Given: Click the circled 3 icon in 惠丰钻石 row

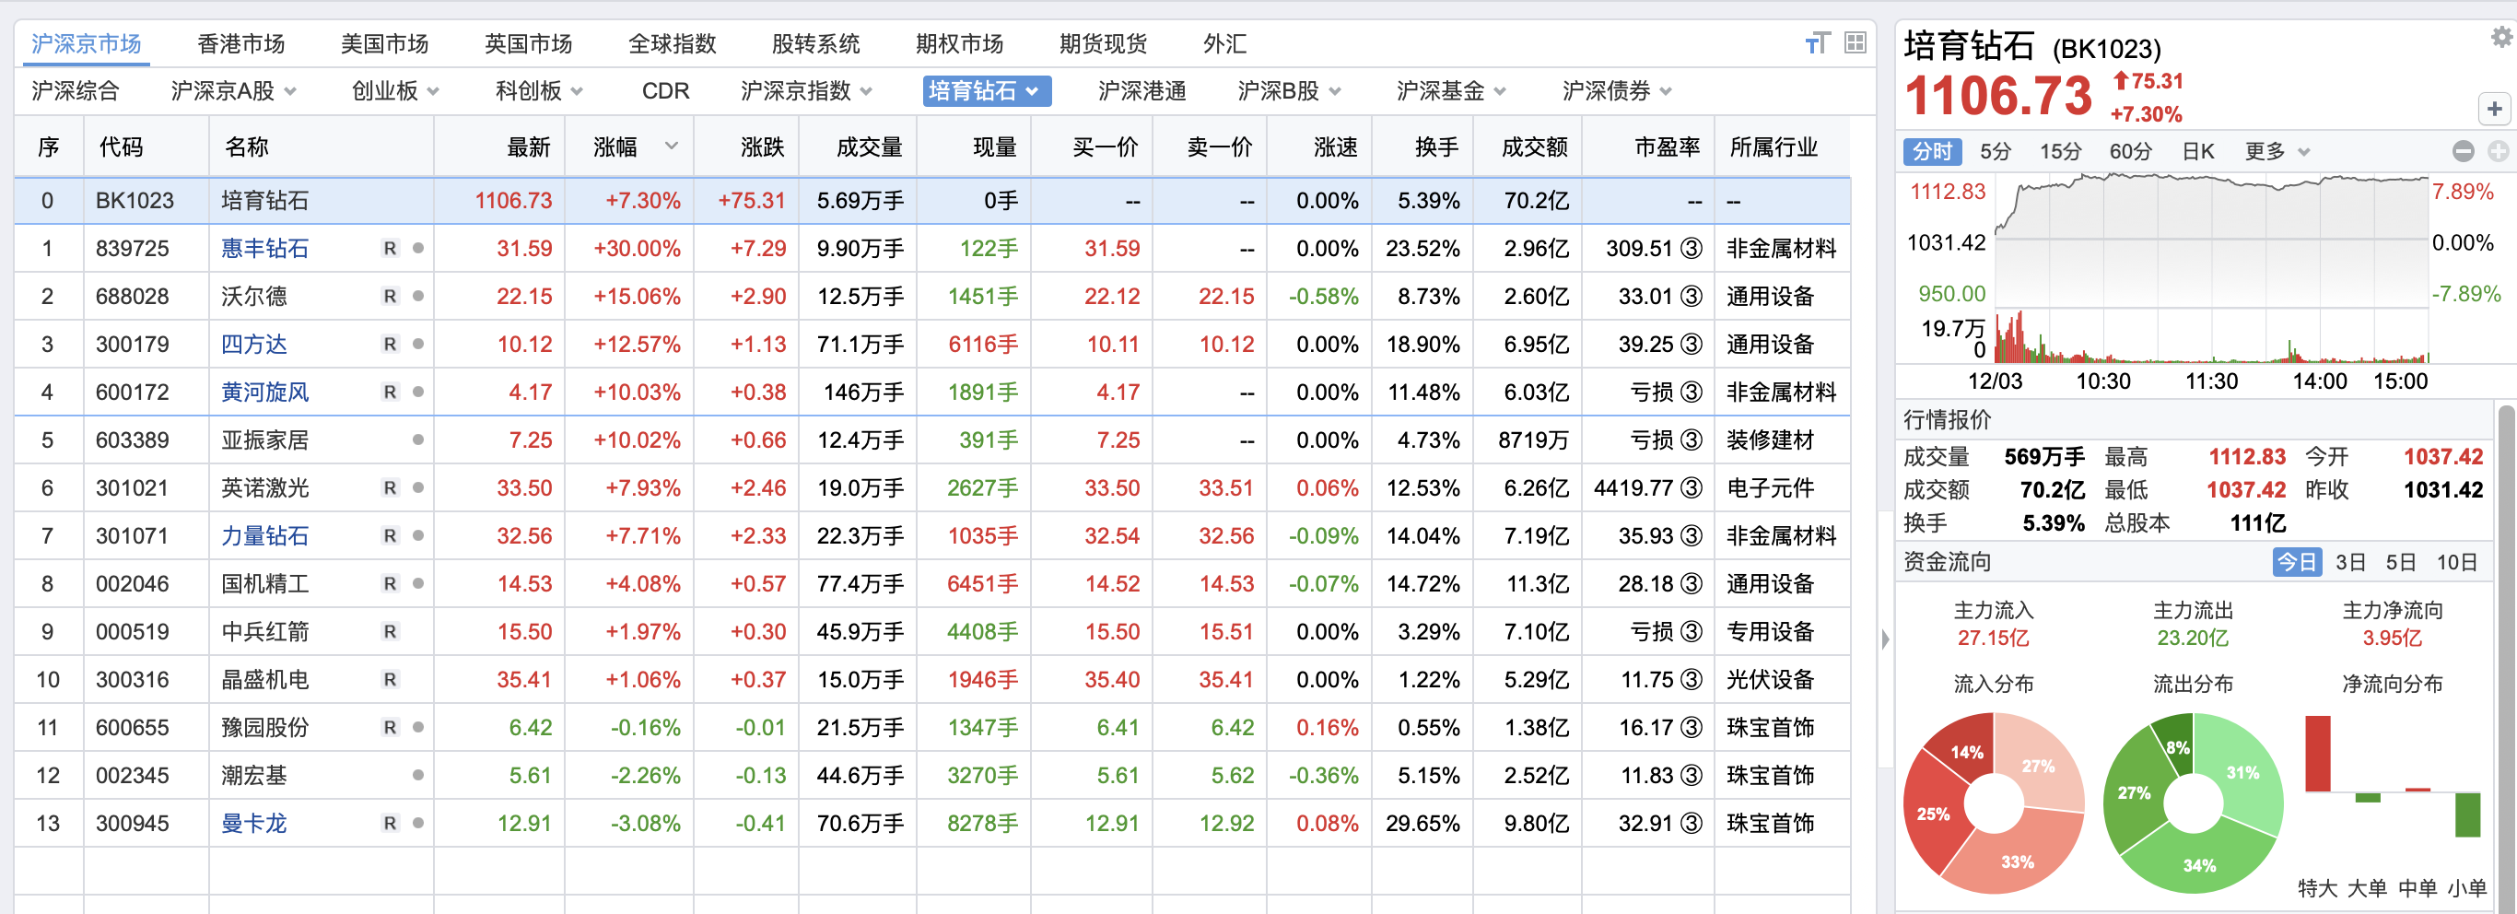Looking at the screenshot, I should pos(1692,248).
